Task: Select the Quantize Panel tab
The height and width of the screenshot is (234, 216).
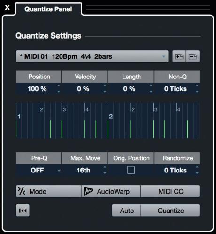Action: [48, 9]
